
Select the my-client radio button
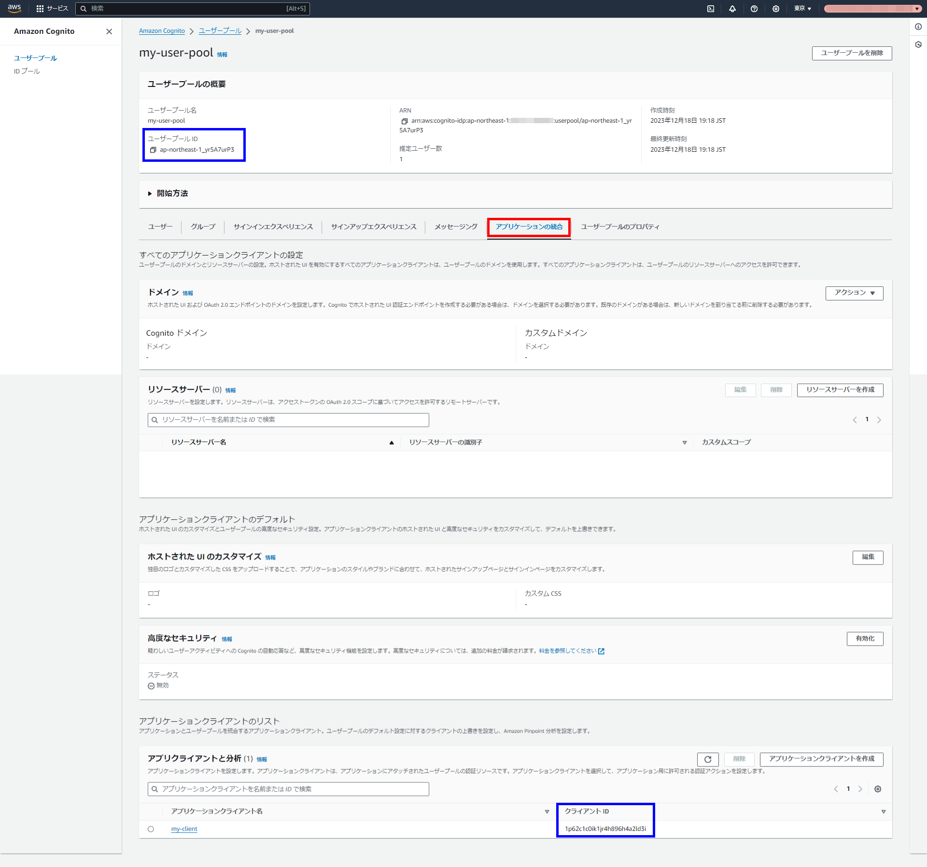click(x=151, y=829)
